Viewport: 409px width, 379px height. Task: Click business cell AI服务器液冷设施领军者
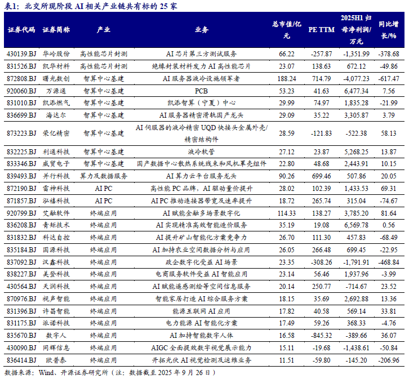pos(201,78)
